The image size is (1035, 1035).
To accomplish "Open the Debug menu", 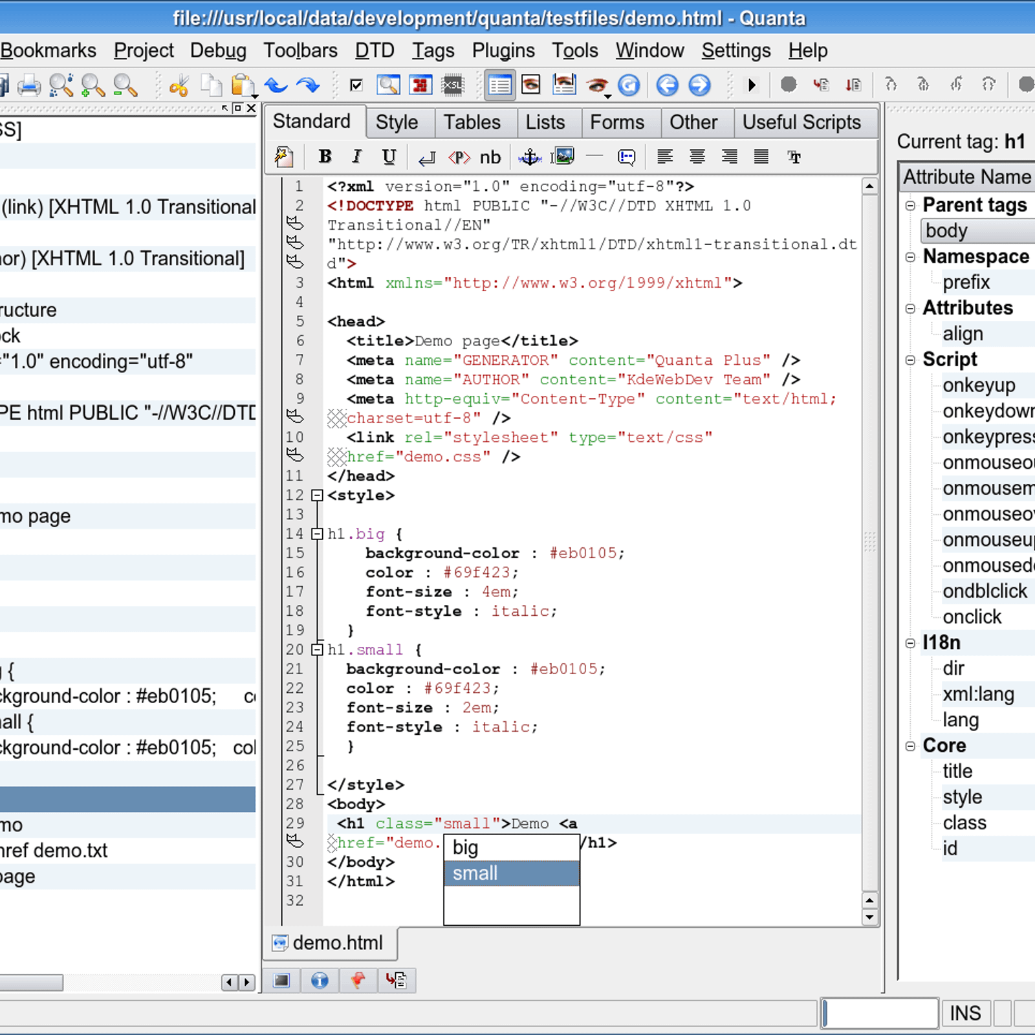I will point(218,50).
